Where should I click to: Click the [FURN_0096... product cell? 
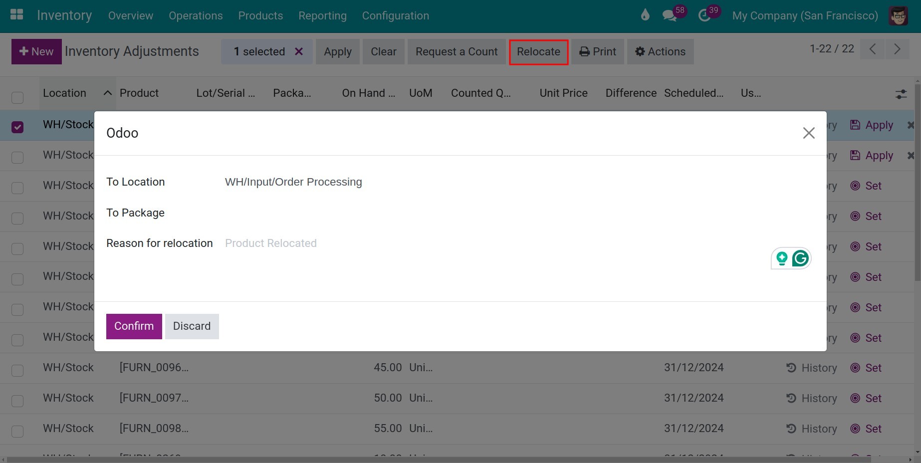[x=154, y=368]
